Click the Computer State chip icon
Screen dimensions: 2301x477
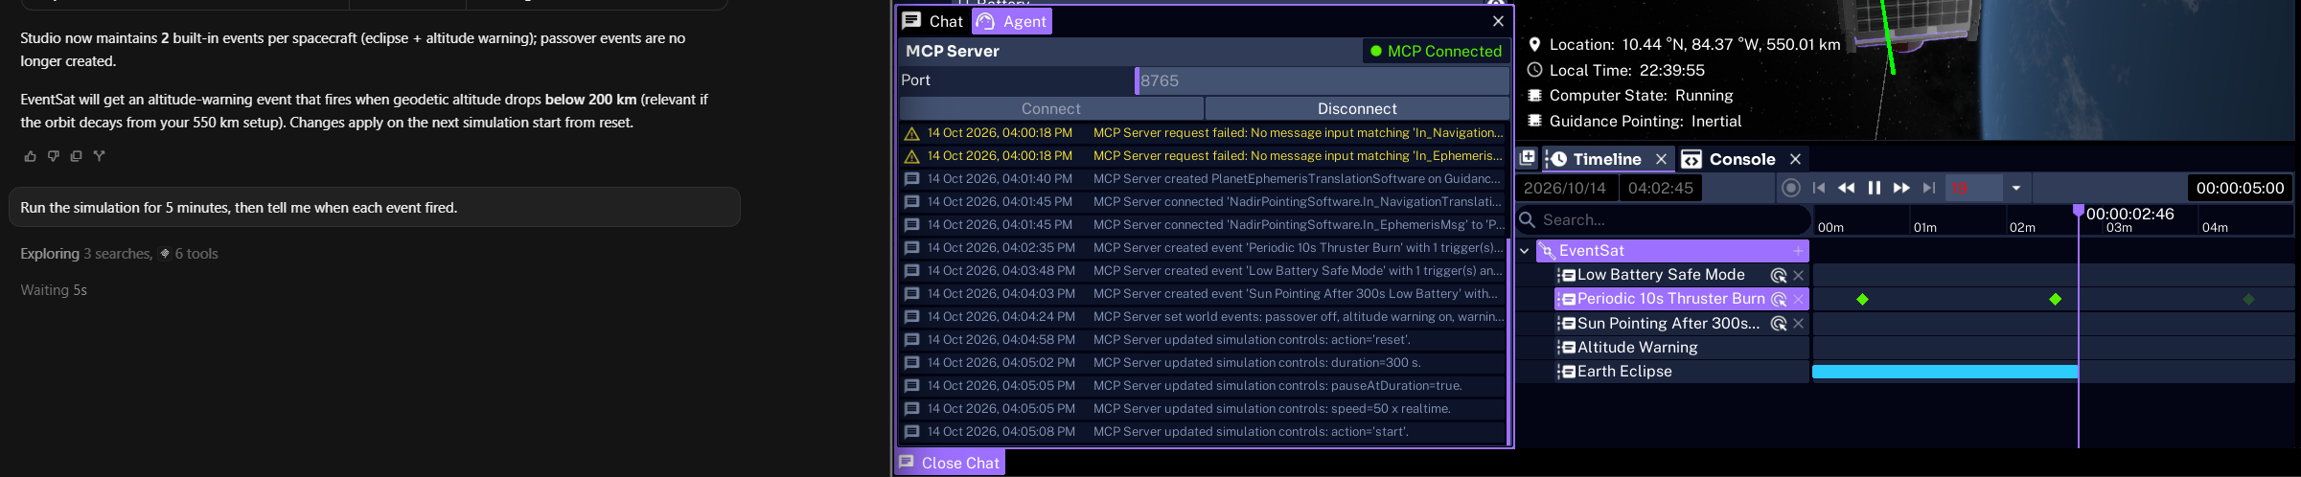pyautogui.click(x=1534, y=96)
